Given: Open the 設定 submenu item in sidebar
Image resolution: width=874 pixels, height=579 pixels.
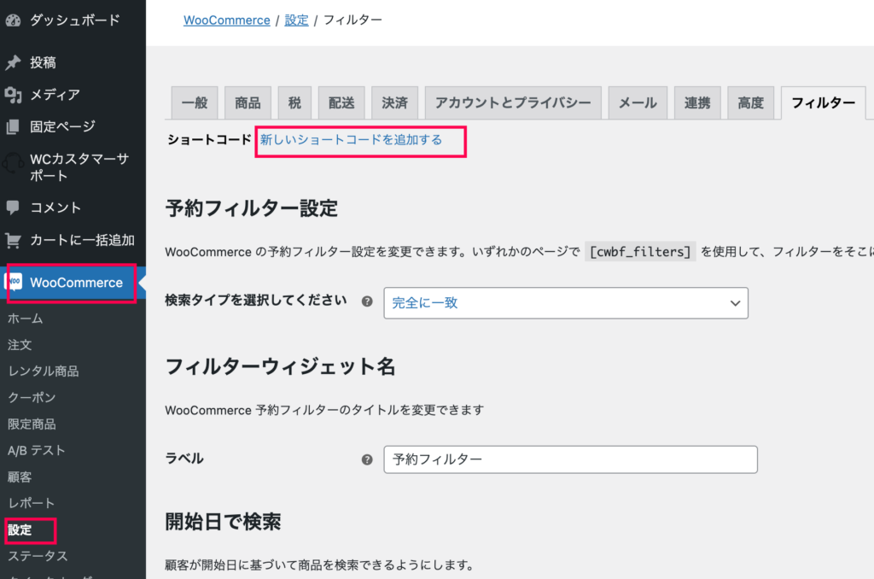Looking at the screenshot, I should [20, 530].
